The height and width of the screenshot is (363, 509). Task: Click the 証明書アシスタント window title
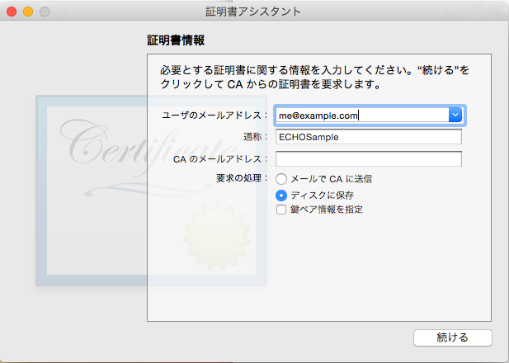pos(253,12)
